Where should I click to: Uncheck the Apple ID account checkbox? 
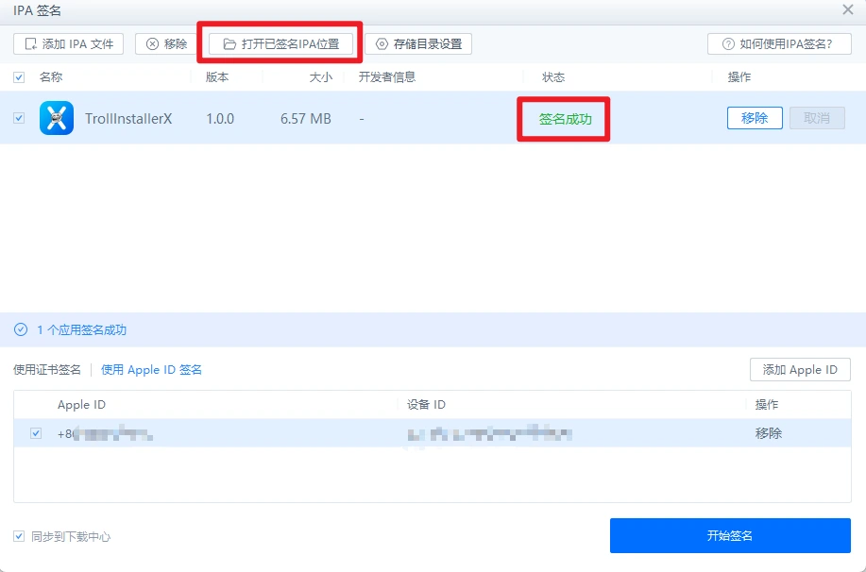pyautogui.click(x=35, y=432)
